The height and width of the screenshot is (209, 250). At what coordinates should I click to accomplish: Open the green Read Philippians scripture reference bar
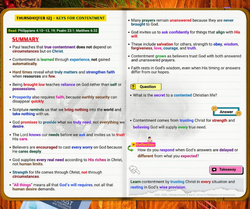53,30
